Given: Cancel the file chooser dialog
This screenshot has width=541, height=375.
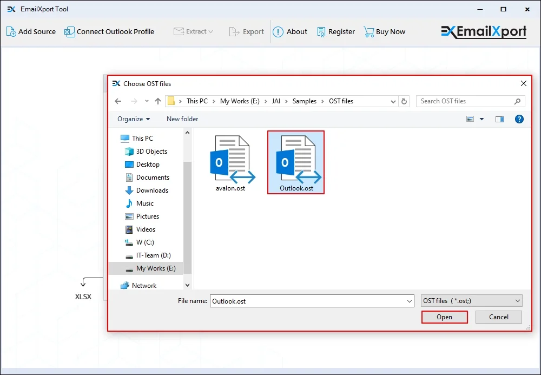Looking at the screenshot, I should point(498,317).
